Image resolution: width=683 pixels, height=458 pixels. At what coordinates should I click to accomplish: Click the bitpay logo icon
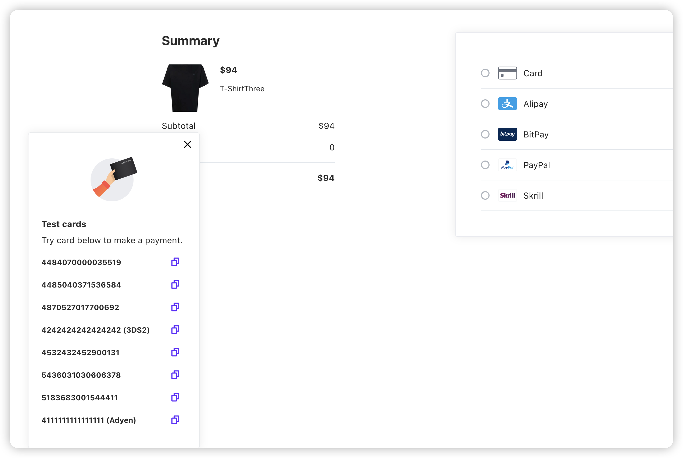pyautogui.click(x=507, y=134)
